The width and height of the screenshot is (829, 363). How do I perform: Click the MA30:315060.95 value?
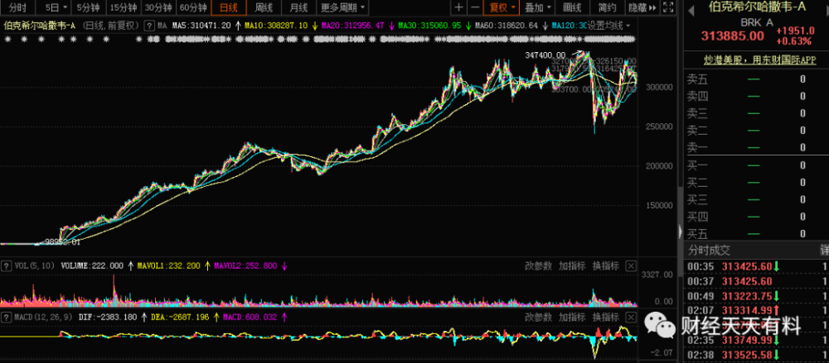pyautogui.click(x=429, y=26)
